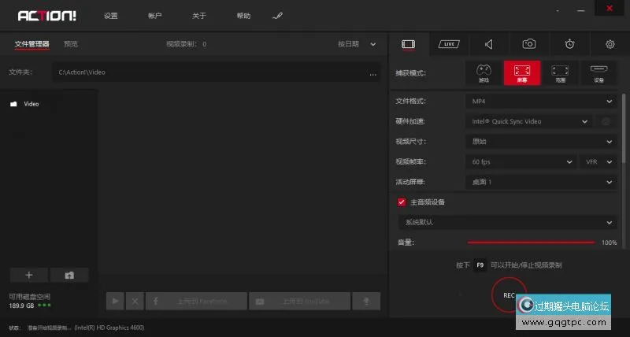Expand the 活动屏幕 桌面 1 dropdown
This screenshot has height=337, width=630.
click(x=540, y=183)
